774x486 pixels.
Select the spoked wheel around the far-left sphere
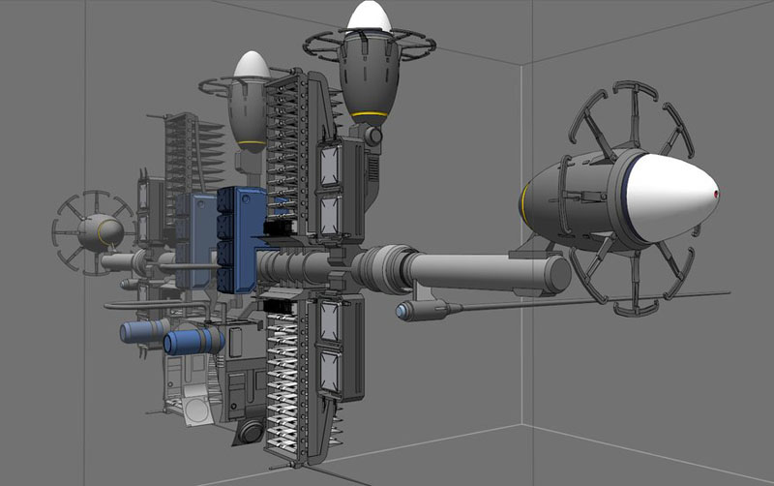click(x=68, y=215)
